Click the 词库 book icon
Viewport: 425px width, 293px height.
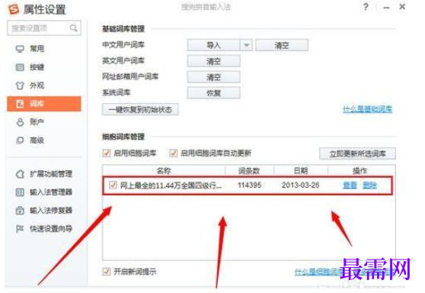[x=20, y=104]
